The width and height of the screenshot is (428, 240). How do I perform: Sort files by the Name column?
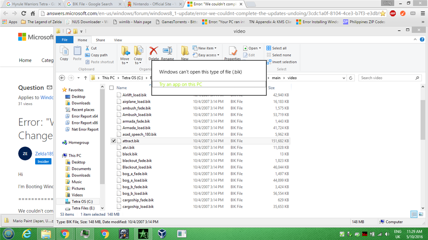[122, 88]
